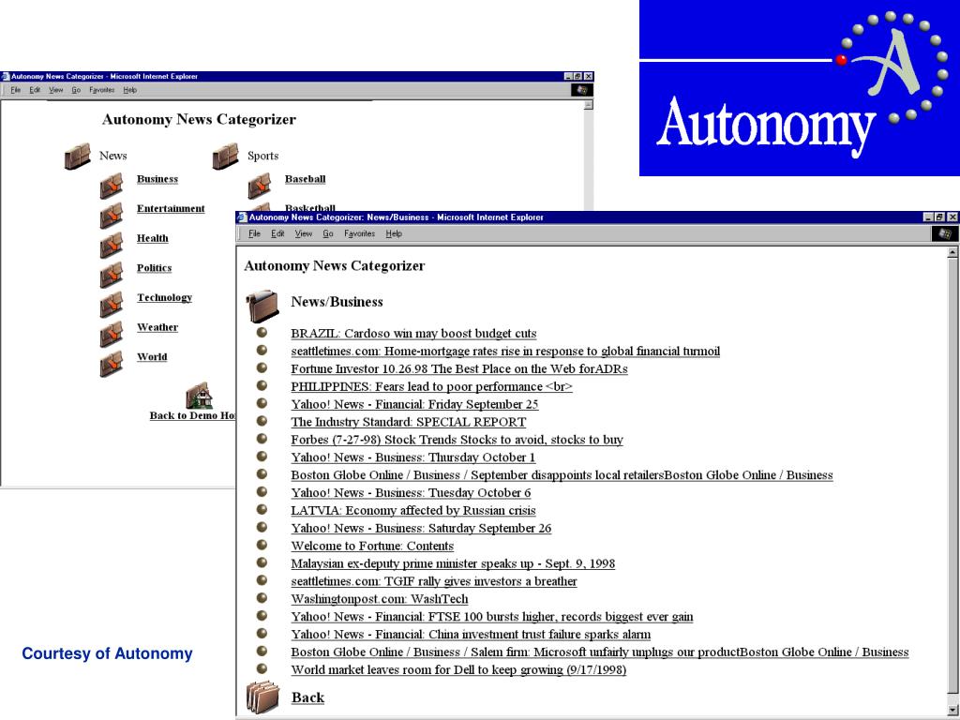The image size is (960, 720).
Task: Click the folder icon beside Weather
Action: tap(112, 335)
